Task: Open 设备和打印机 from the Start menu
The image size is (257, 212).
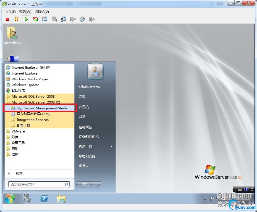Action: pos(89,137)
